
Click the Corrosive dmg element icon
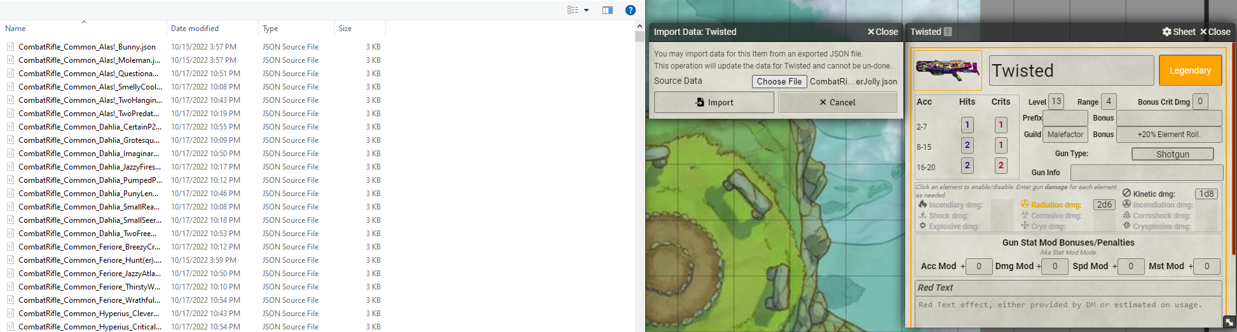tap(1025, 215)
